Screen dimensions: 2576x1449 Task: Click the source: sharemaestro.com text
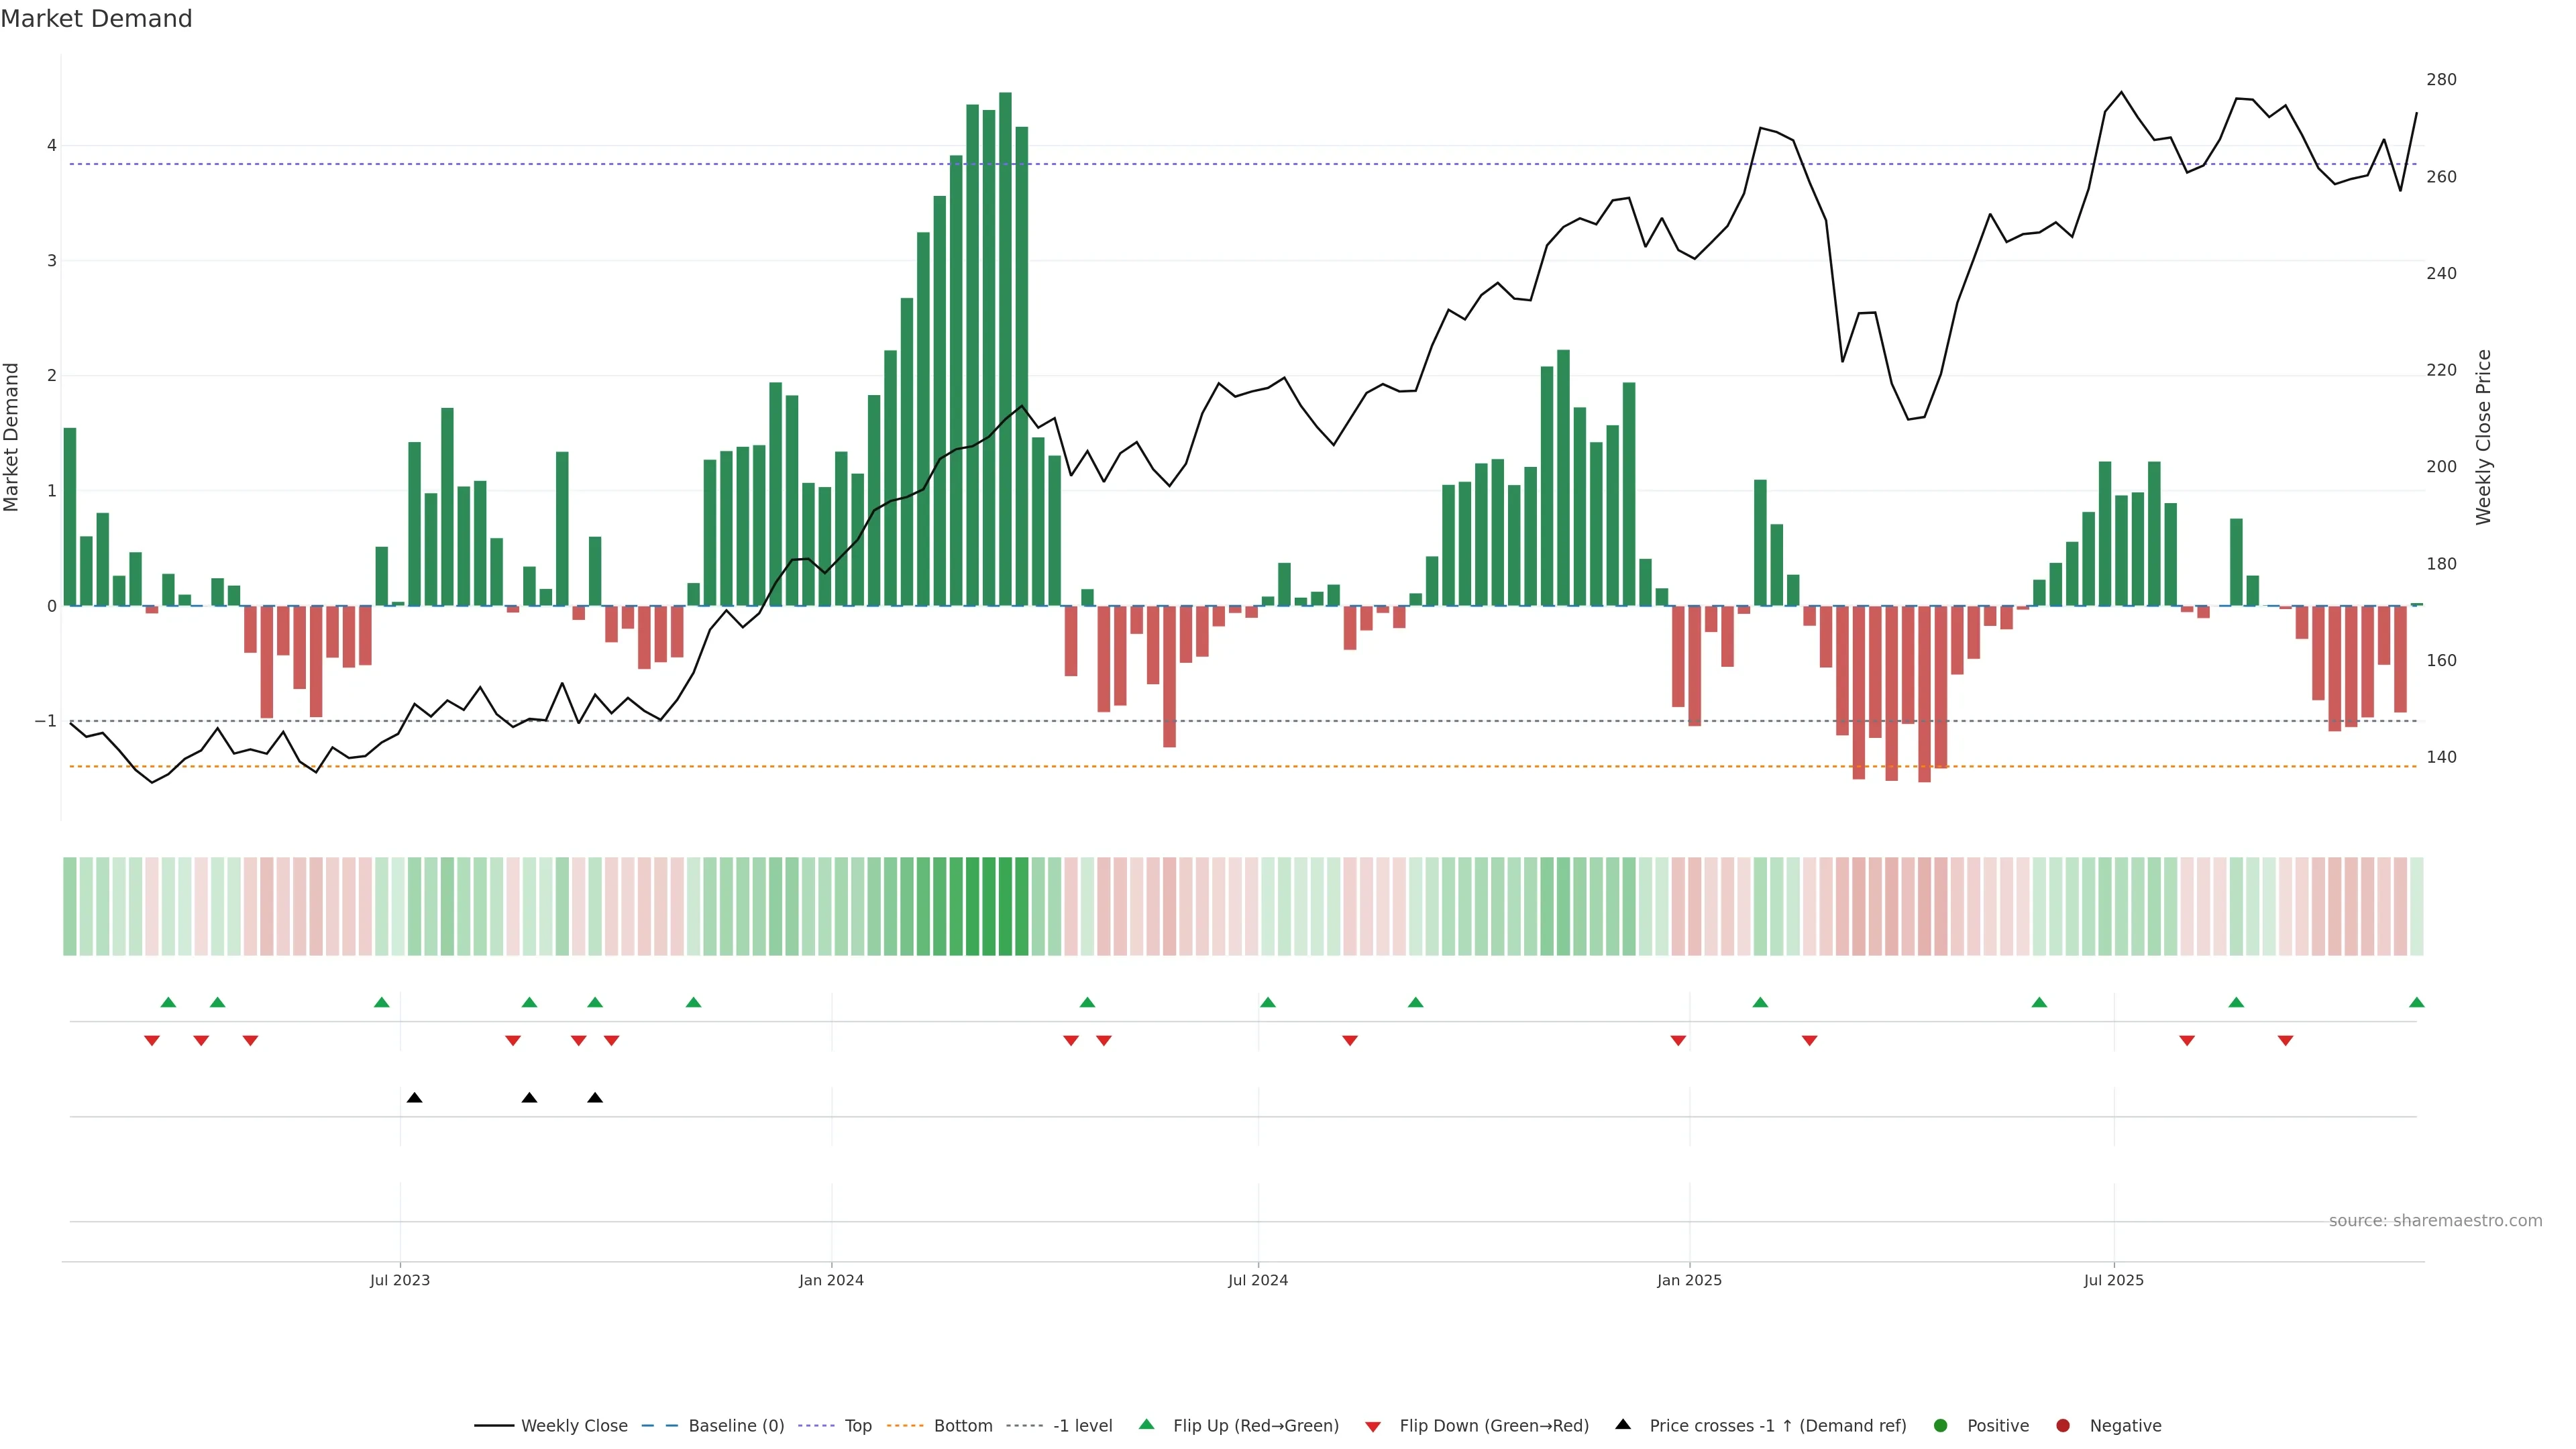click(x=2435, y=1221)
